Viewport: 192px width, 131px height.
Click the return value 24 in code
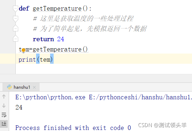[61, 39]
